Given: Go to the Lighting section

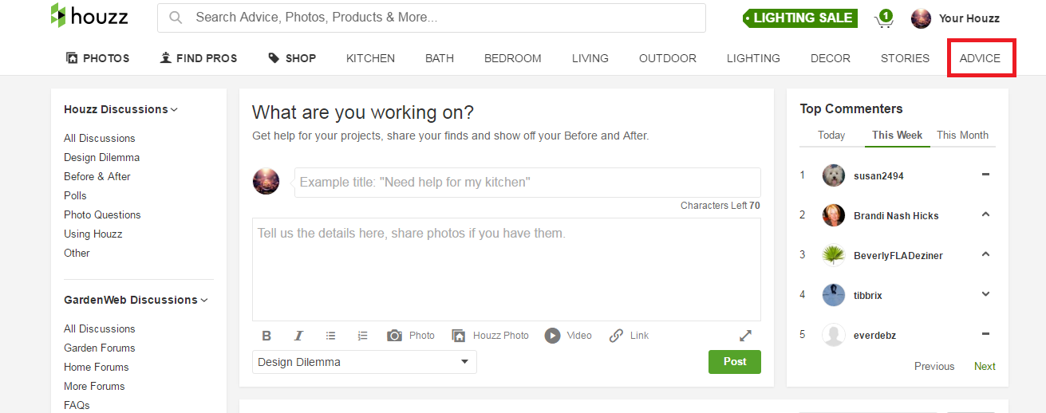Looking at the screenshot, I should [753, 58].
